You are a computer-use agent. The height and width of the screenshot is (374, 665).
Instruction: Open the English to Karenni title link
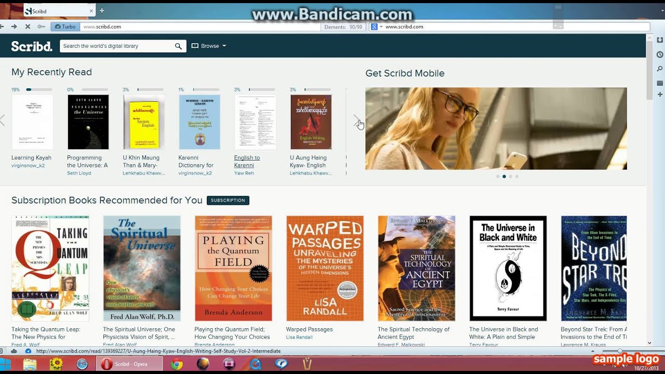[x=247, y=162]
